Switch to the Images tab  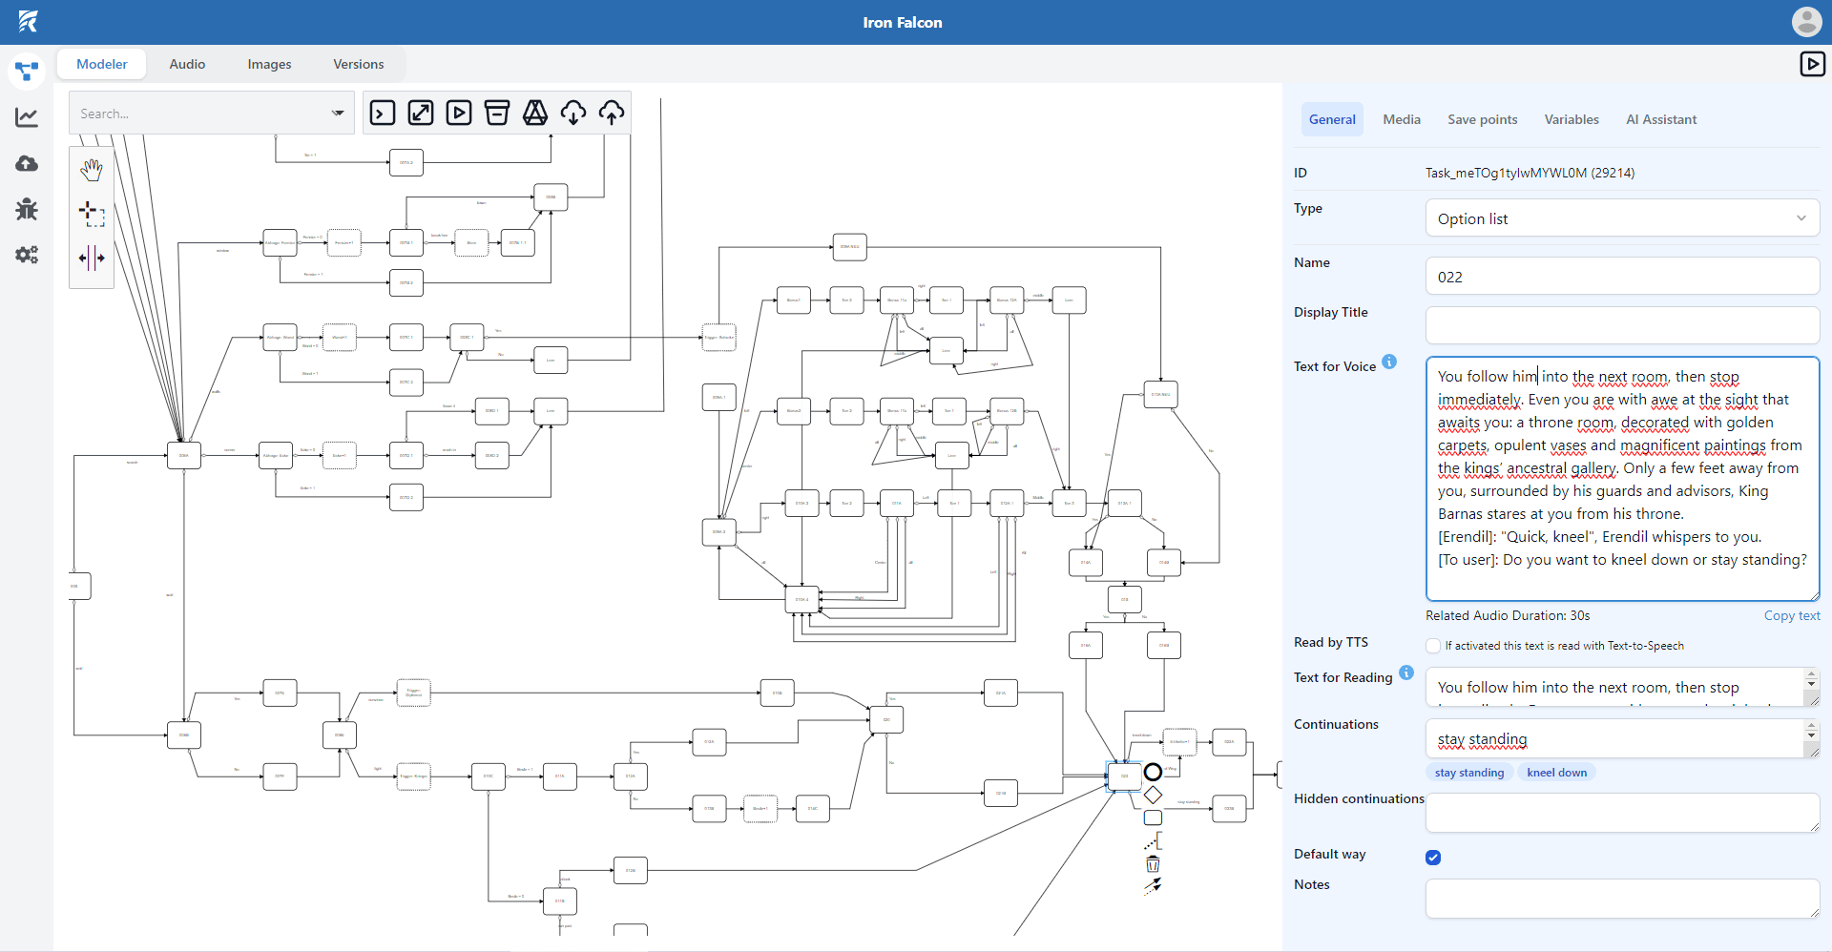pos(269,64)
